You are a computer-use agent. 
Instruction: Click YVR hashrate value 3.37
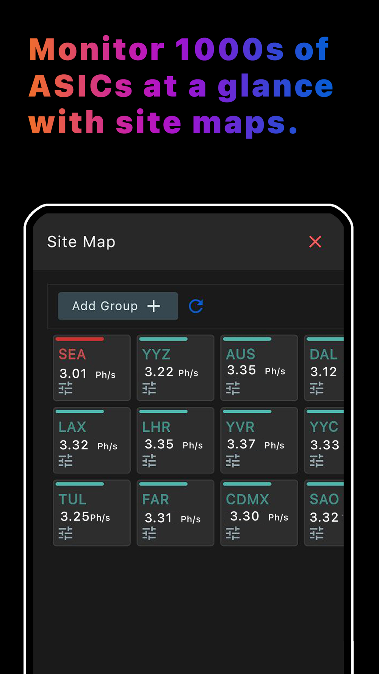click(x=241, y=444)
